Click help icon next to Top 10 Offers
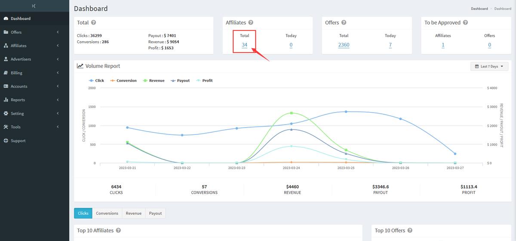 click(410, 231)
